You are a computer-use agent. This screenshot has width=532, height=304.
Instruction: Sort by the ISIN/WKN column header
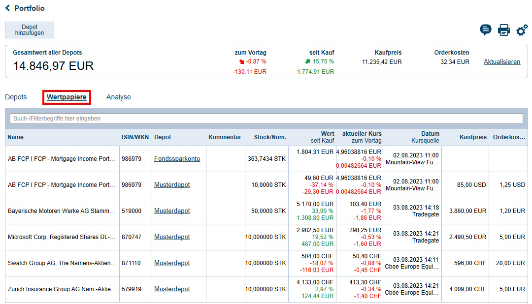point(134,137)
